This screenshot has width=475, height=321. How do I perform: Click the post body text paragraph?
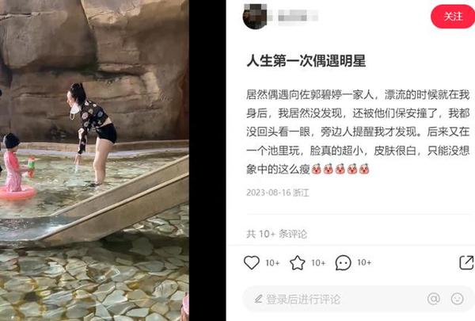pyautogui.click(x=358, y=132)
